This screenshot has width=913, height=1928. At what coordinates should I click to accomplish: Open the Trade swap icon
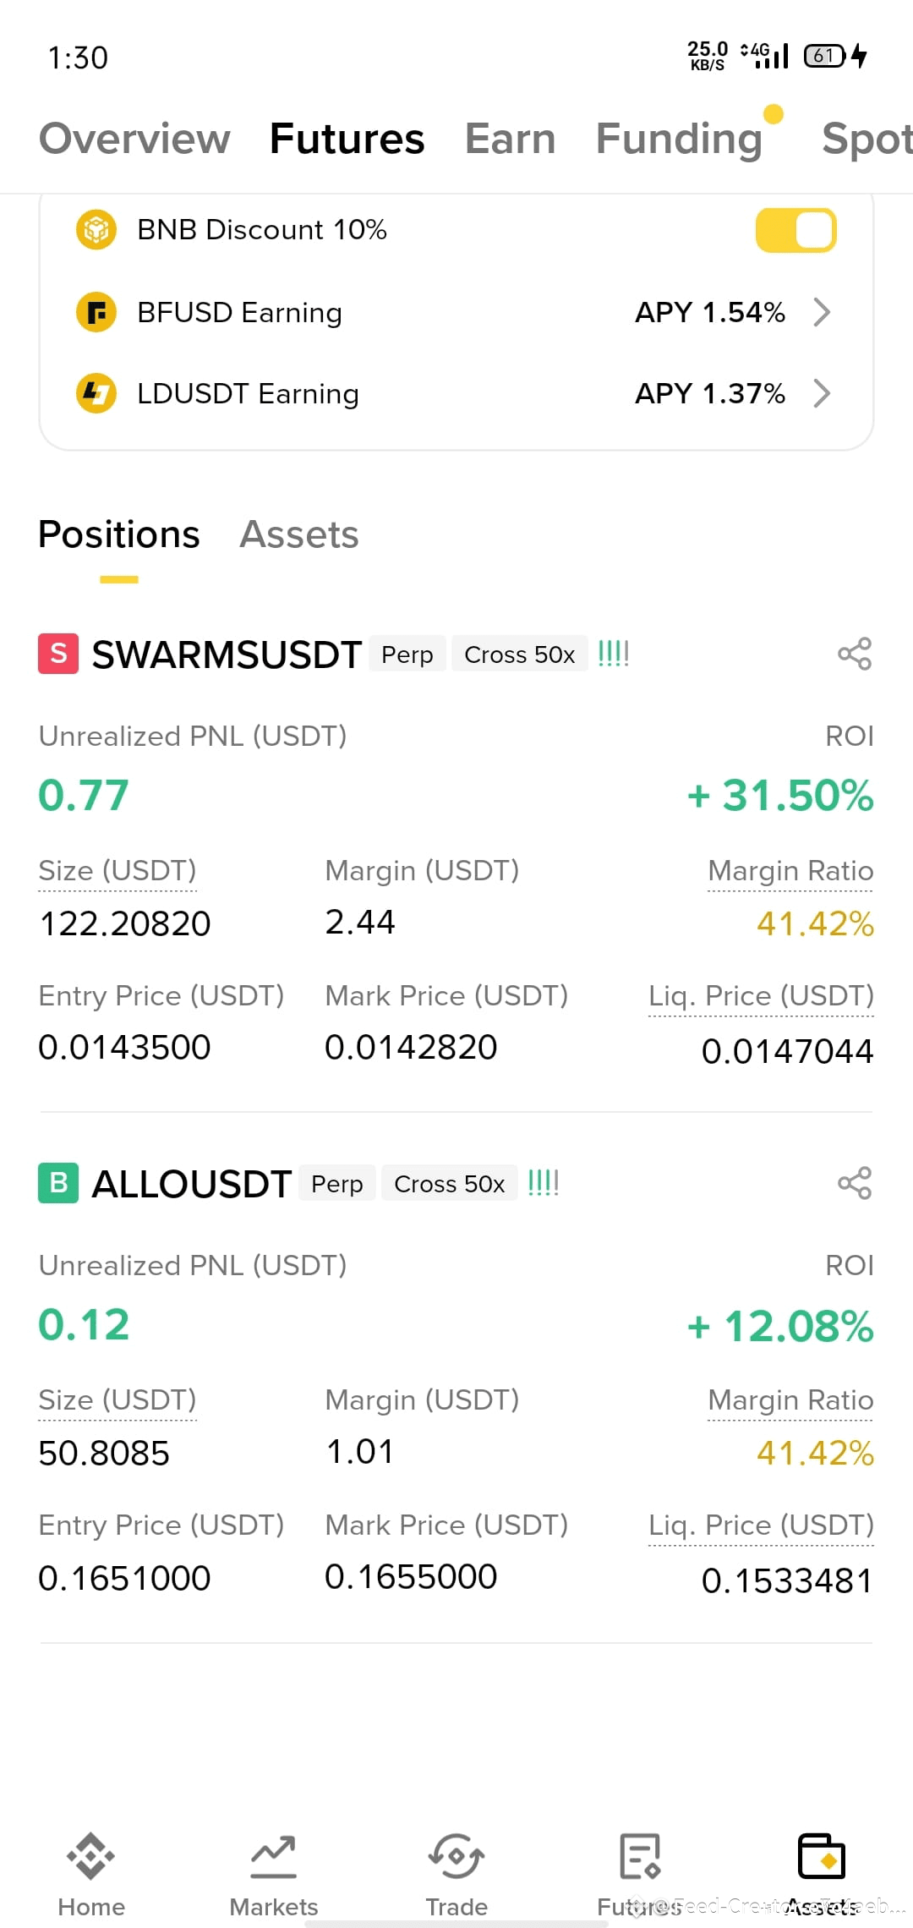[x=456, y=1855]
